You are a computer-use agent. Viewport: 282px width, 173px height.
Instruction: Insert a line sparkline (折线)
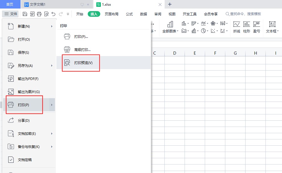pos(236,27)
